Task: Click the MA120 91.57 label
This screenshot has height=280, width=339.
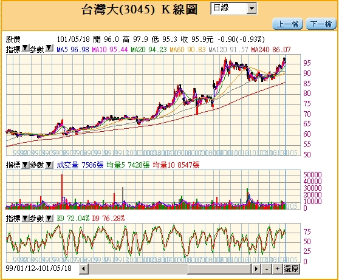Action: 228,50
